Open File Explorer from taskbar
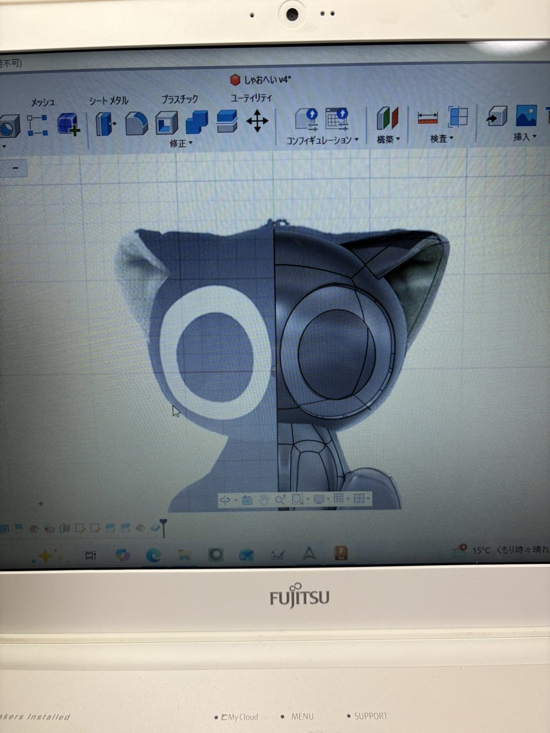The height and width of the screenshot is (733, 550). (x=183, y=555)
